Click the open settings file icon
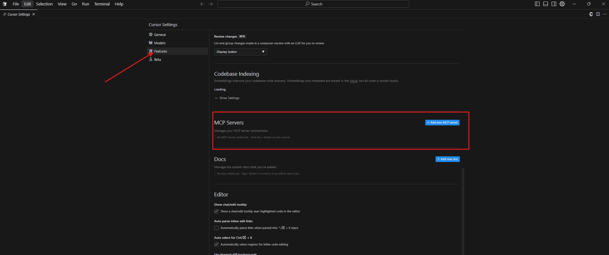609x255 pixels. click(x=591, y=14)
